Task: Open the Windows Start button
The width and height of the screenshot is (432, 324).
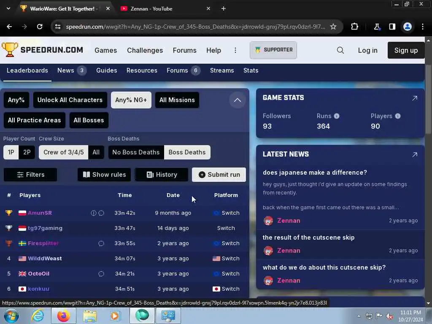Action: [11, 316]
